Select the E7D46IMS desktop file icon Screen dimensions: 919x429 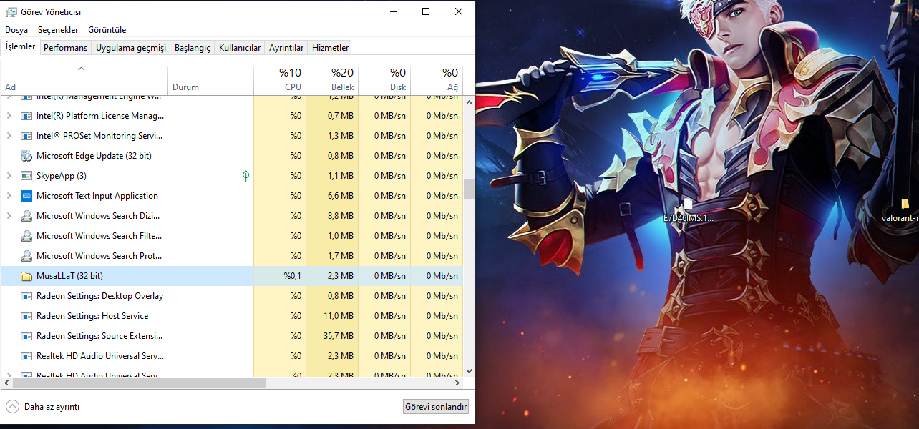(x=688, y=204)
